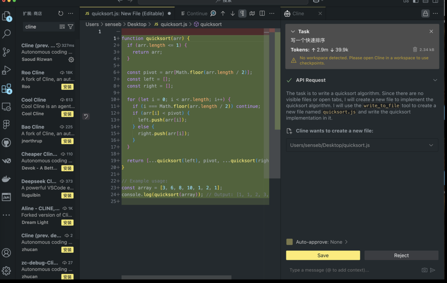Image resolution: width=447 pixels, height=283 pixels.
Task: Open the Figma icon in activity bar
Action: coord(7,125)
